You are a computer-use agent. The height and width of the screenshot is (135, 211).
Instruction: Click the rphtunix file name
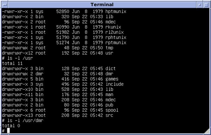116,37
